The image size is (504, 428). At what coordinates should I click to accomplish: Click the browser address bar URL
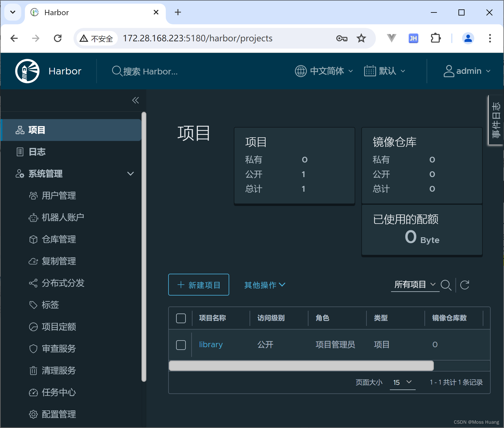click(x=197, y=38)
